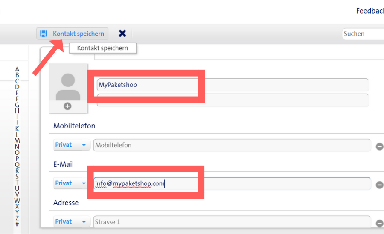This screenshot has height=234, width=384.
Task: Select the # entry in alphabet index
Action: pyautogui.click(x=17, y=224)
